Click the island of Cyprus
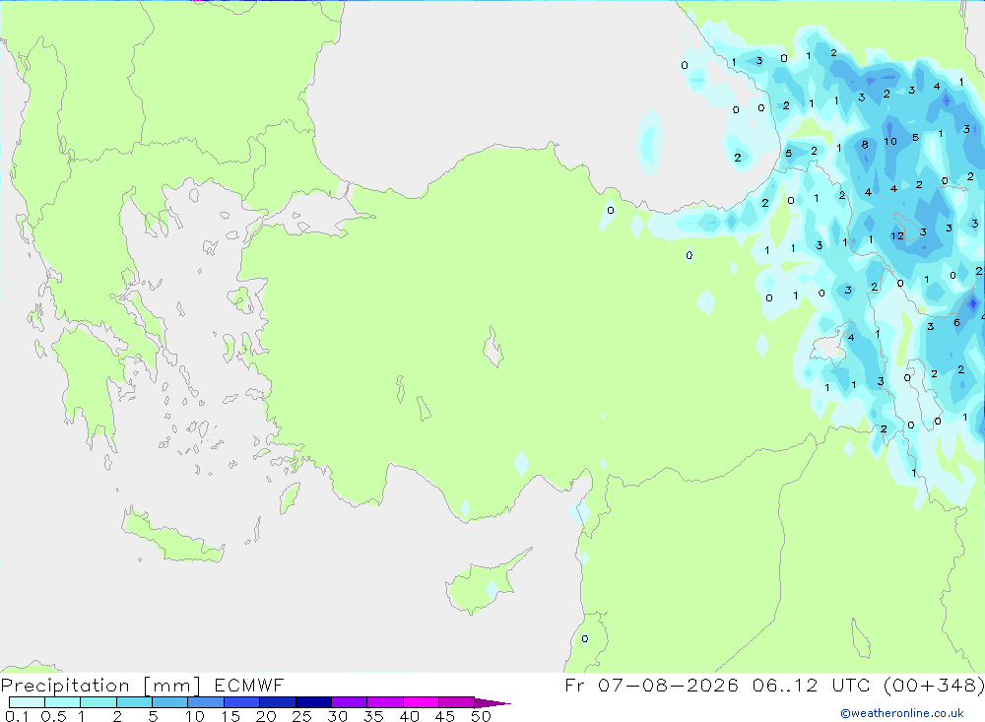Screen dimensions: 985x722 485,581
